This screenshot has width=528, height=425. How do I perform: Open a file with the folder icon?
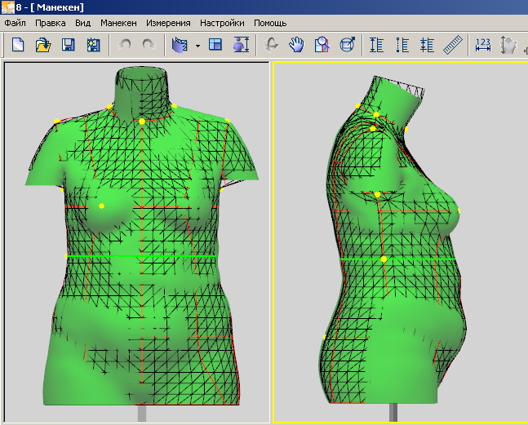(42, 45)
